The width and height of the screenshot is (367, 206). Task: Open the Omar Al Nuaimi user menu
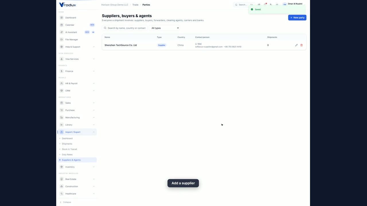294,4
